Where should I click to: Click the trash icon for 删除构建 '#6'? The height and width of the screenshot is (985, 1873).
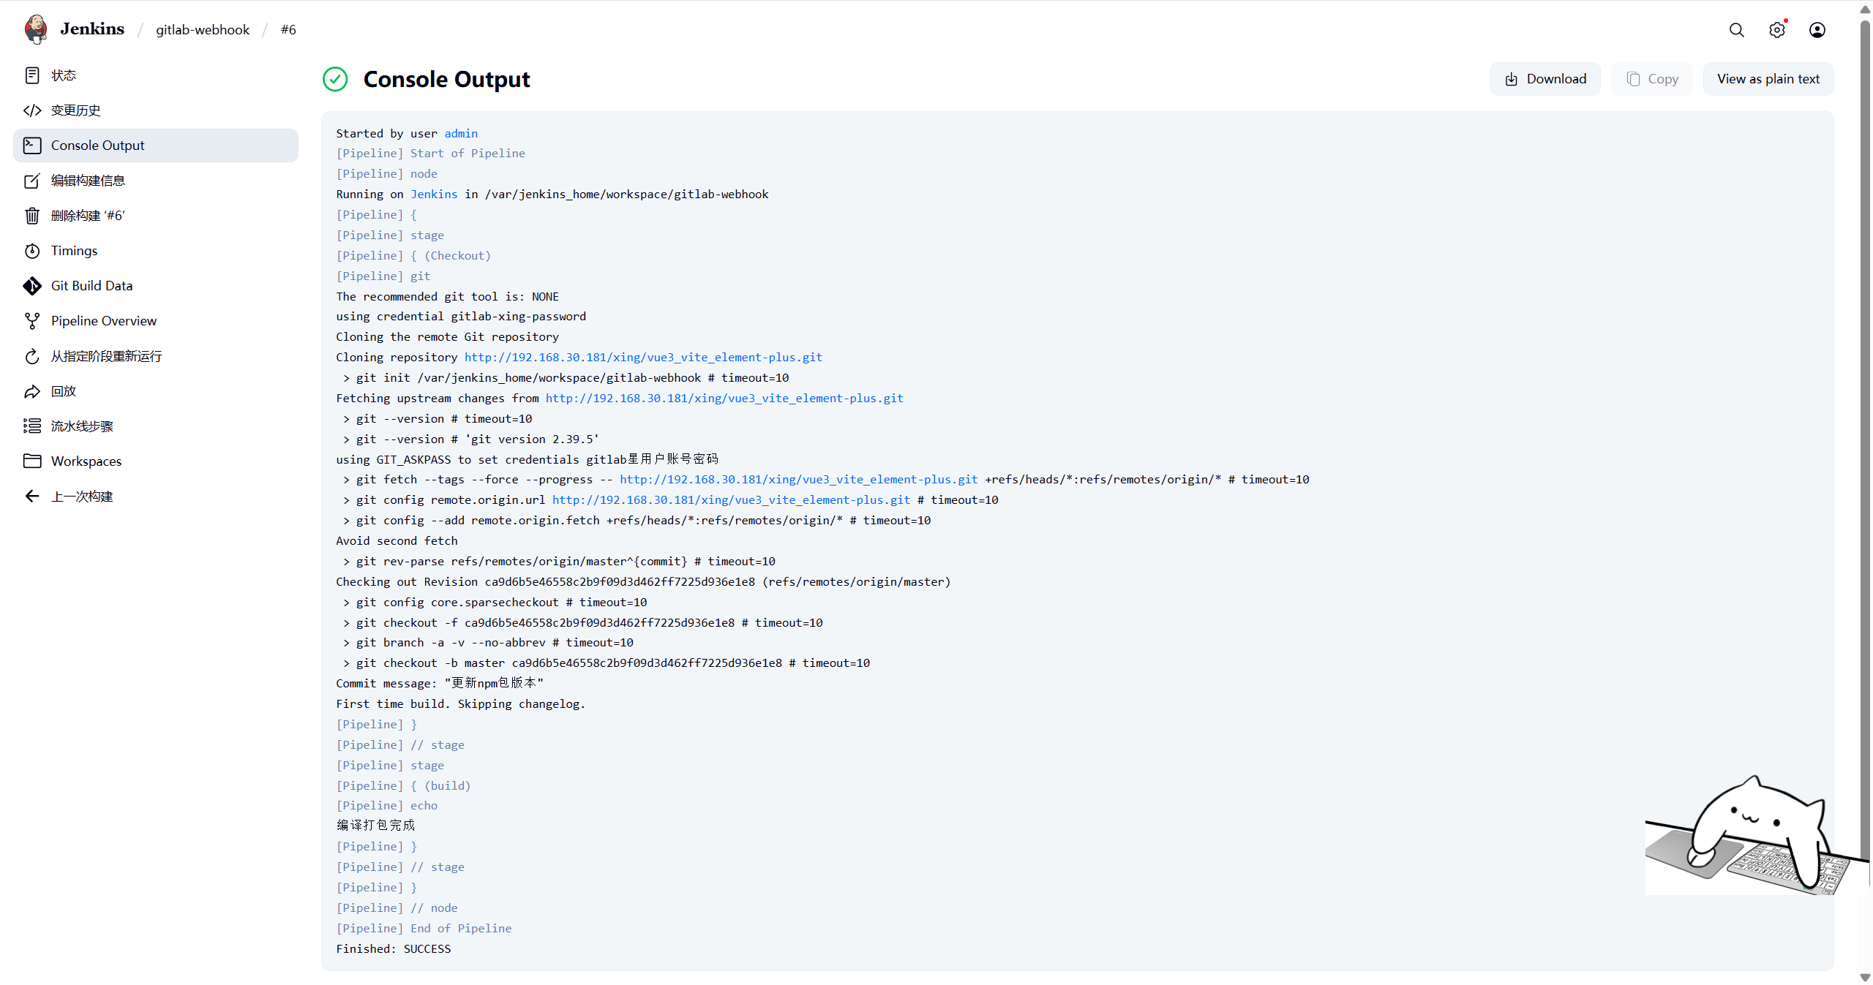point(32,216)
